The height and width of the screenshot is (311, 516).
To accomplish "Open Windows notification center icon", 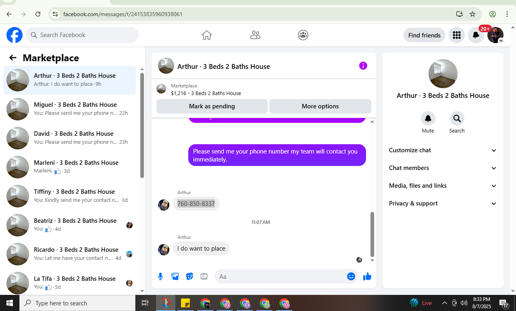I will click(x=504, y=303).
